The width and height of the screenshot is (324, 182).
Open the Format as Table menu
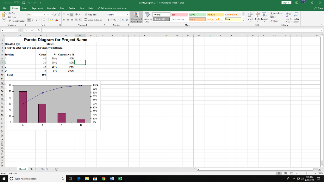[147, 17]
